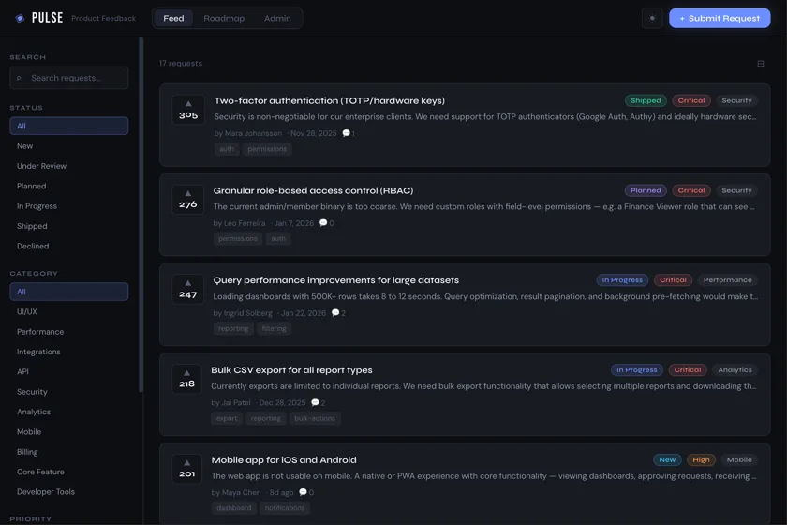Click the Performance badge on Query performance card
This screenshot has width=787, height=525.
tap(727, 279)
